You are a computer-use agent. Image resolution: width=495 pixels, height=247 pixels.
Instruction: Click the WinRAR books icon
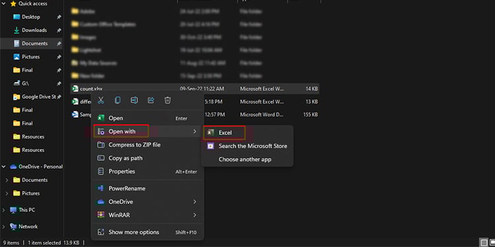tap(101, 215)
